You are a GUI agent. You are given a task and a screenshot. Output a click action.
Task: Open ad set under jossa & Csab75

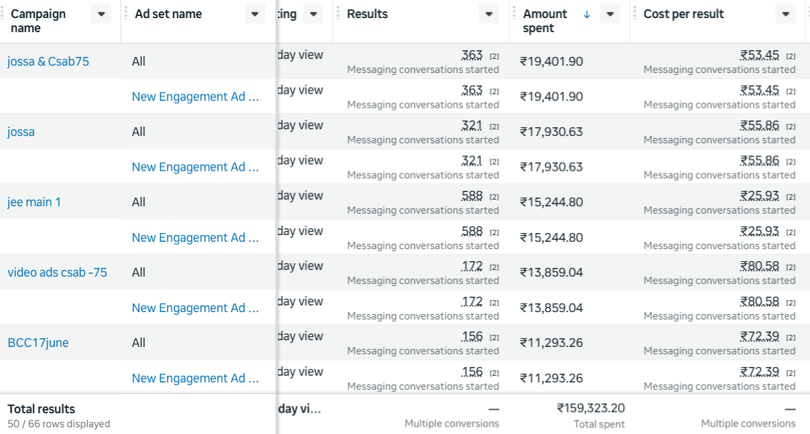click(196, 96)
